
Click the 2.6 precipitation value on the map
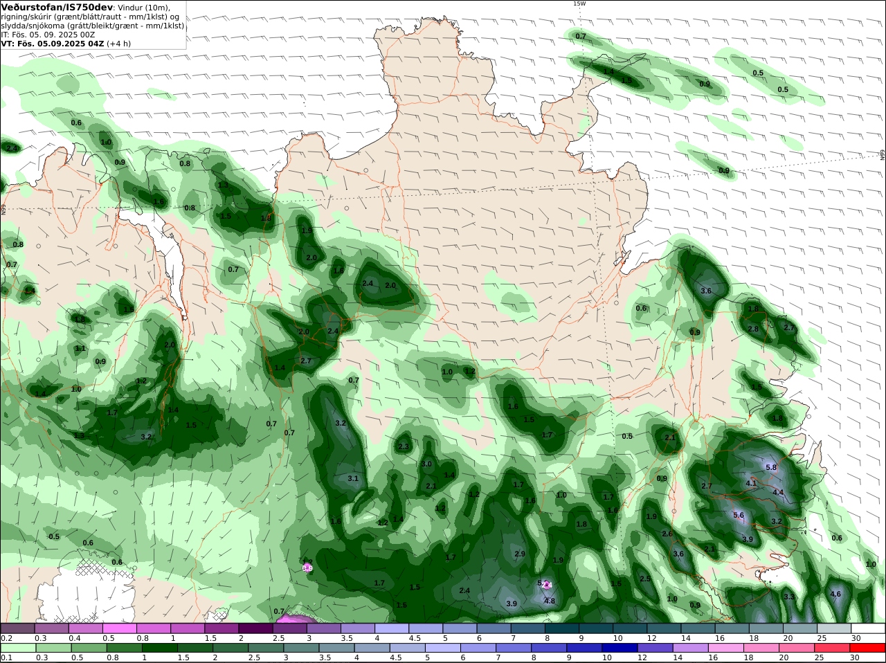667,534
